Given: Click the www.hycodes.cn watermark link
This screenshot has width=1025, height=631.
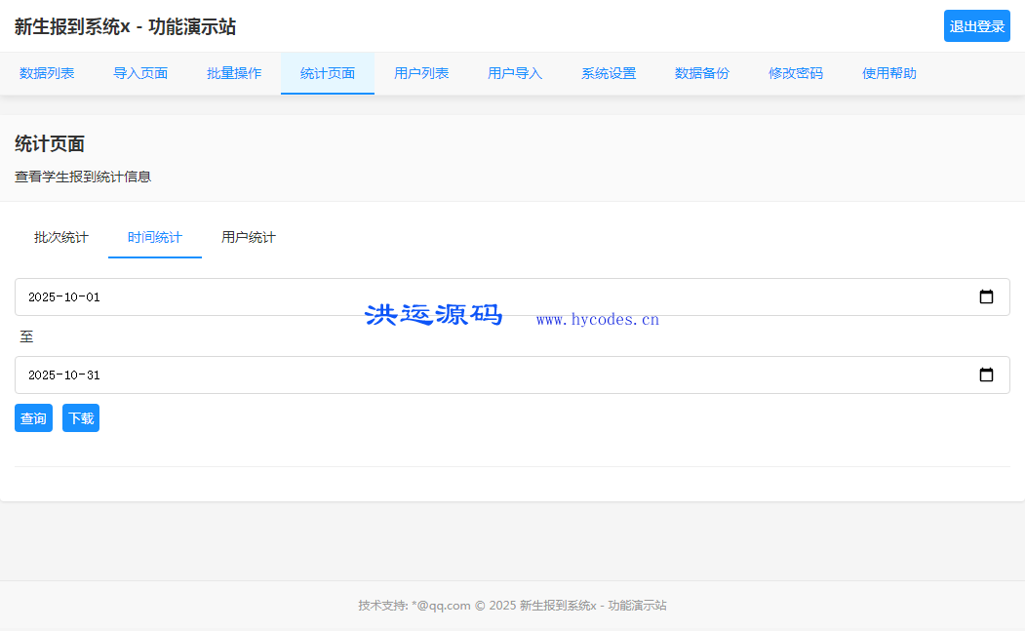Looking at the screenshot, I should (597, 319).
